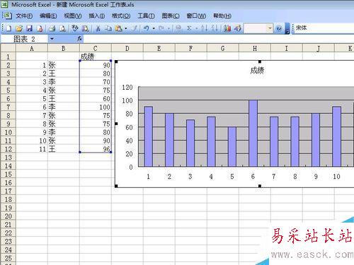This screenshot has width=354, height=265.
Task: Undo the last action
Action: click(x=147, y=28)
